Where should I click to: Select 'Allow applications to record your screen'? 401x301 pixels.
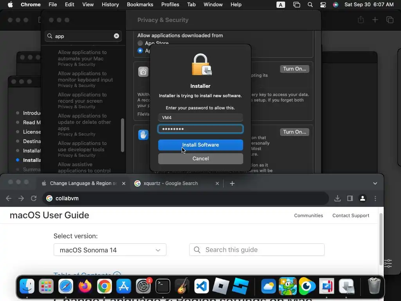[82, 101]
